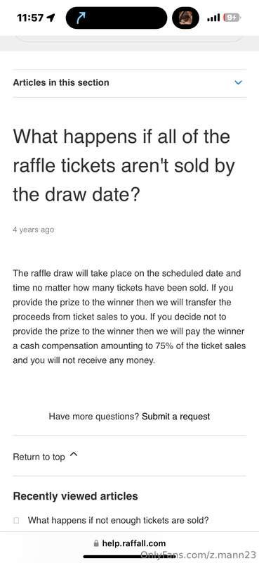This screenshot has height=563, width=259.
Task: Click the 4 years ago timestamp
Action: 33,229
